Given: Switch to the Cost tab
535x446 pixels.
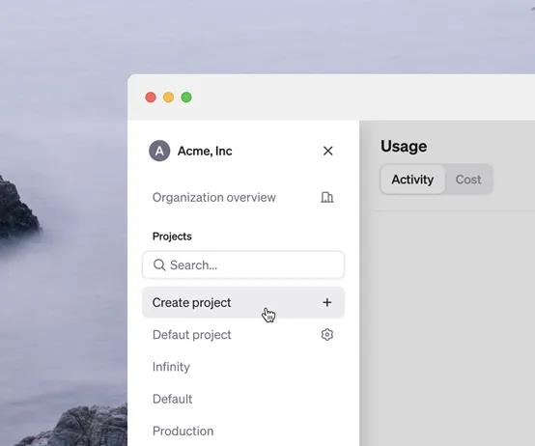Looking at the screenshot, I should pyautogui.click(x=468, y=180).
